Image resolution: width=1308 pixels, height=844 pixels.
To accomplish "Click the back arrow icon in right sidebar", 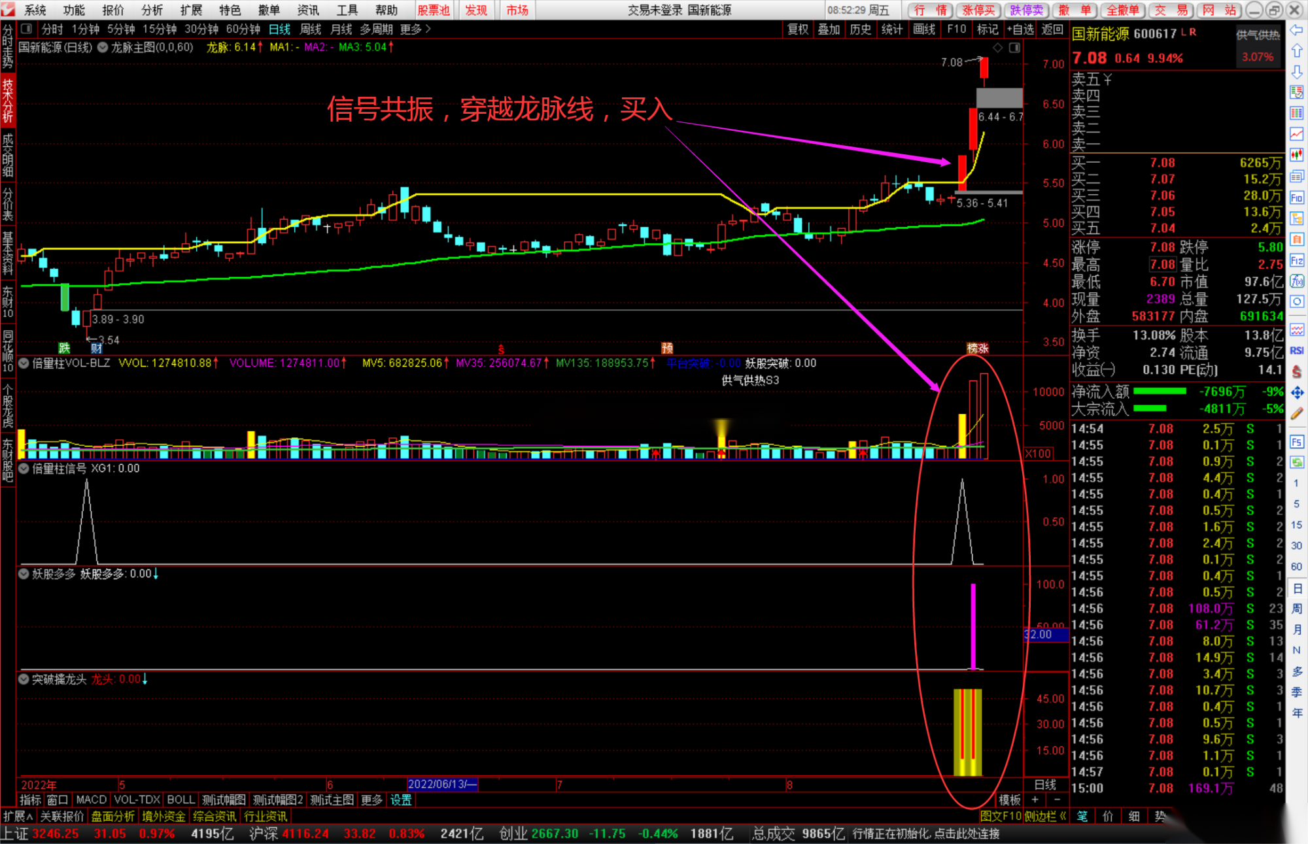I will click(1297, 30).
